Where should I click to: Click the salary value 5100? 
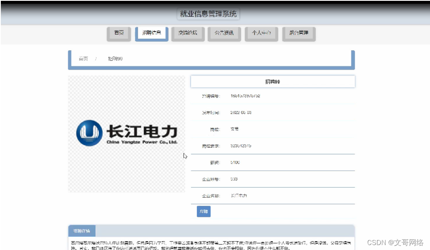(235, 163)
